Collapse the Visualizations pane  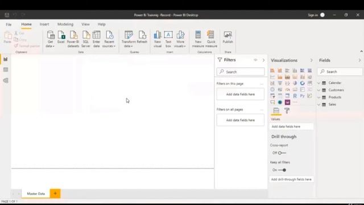(312, 60)
